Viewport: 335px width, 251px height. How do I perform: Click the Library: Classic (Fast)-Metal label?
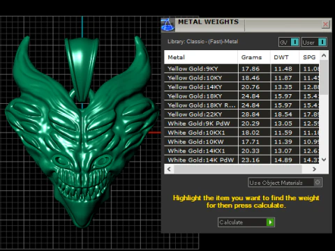[202, 41]
